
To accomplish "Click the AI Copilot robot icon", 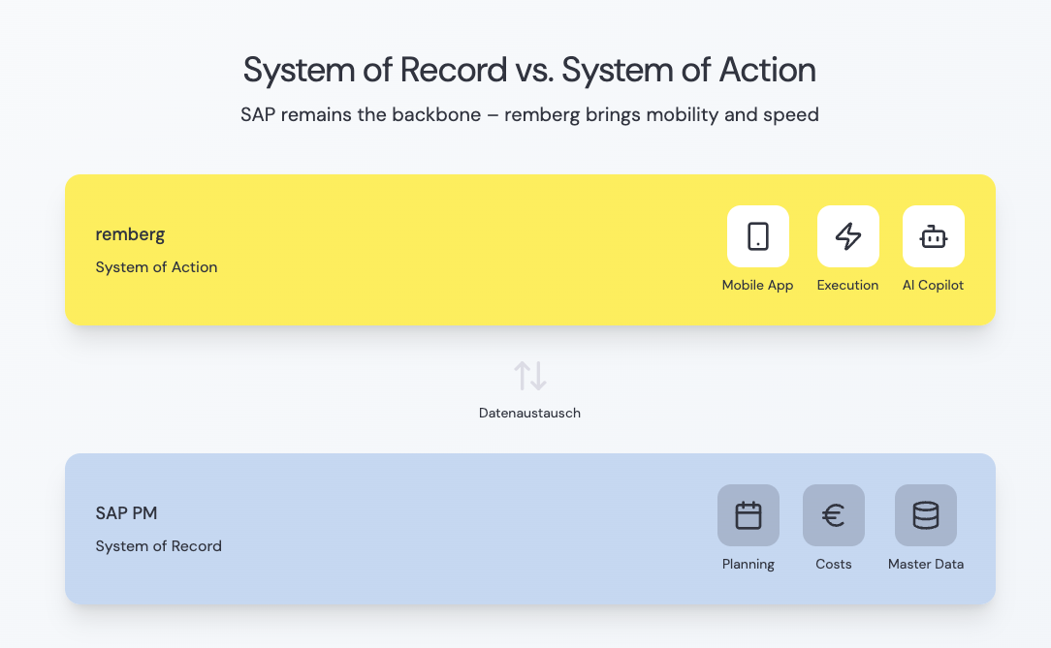I will pyautogui.click(x=934, y=236).
